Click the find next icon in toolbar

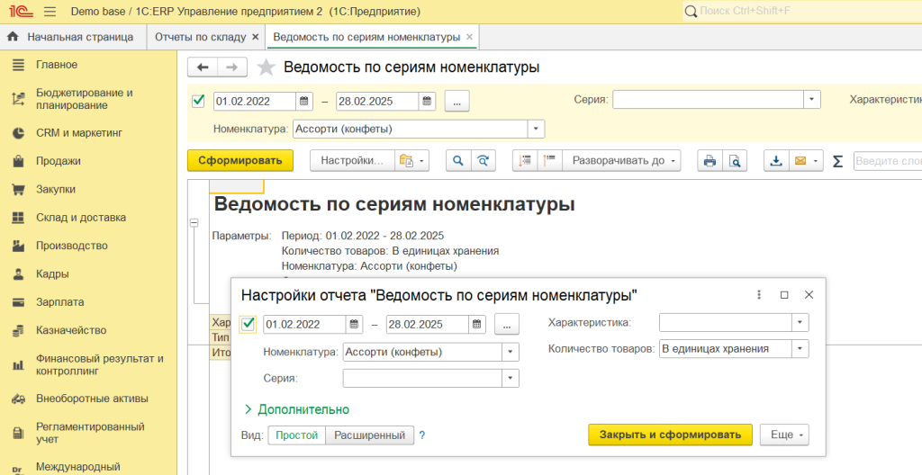coord(483,160)
